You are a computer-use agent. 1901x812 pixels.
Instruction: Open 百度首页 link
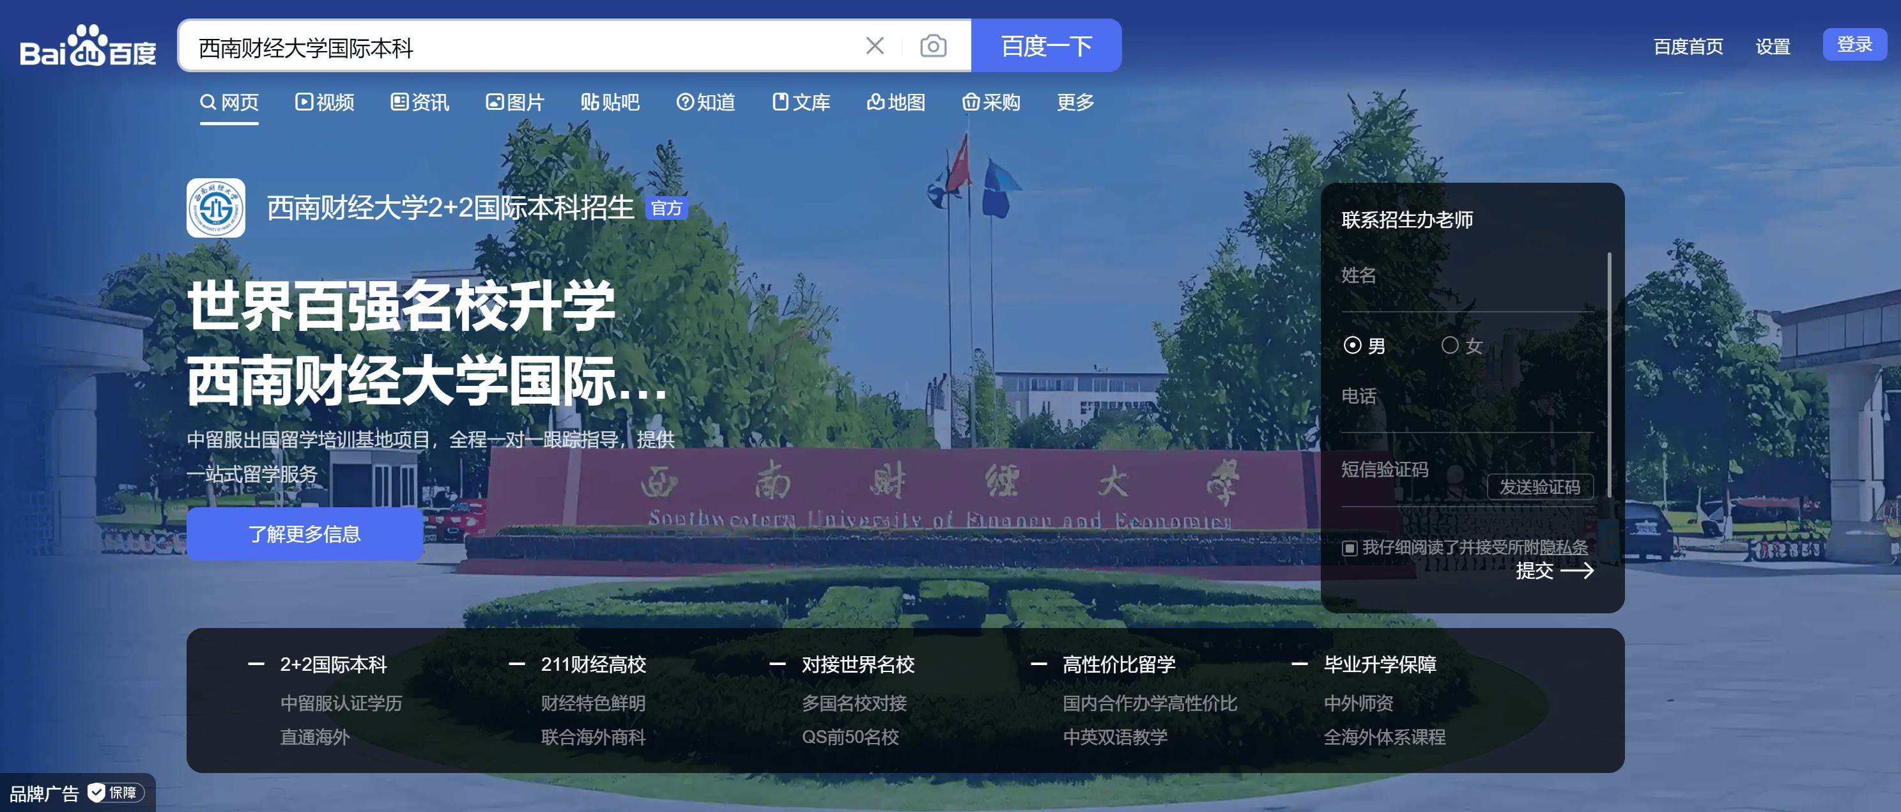pyautogui.click(x=1688, y=47)
